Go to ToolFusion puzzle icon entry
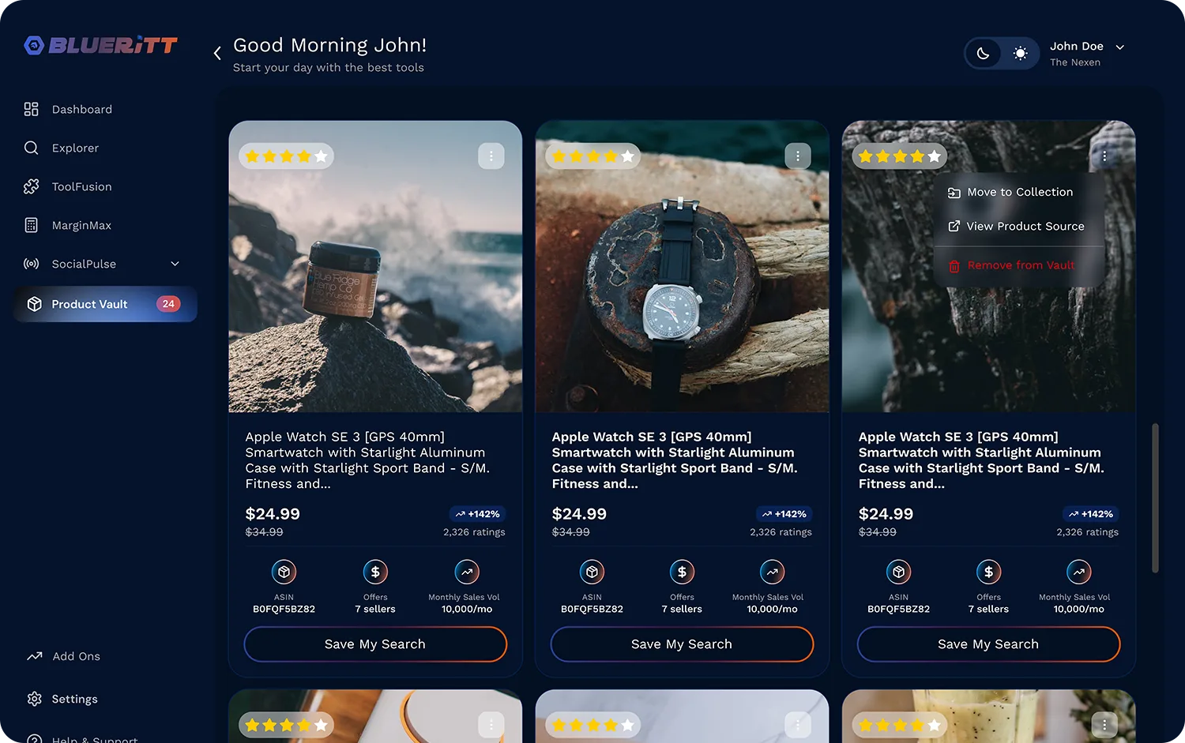The image size is (1185, 743). [x=68, y=186]
